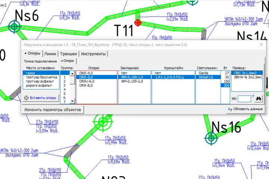Select the Ns6 support target symbol
Image resolution: width=269 pixels, height=179 pixels.
15,26
